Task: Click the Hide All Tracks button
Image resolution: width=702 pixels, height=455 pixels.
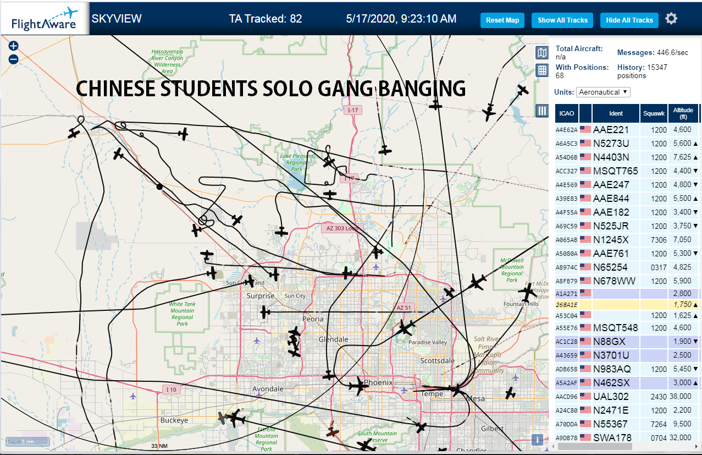Action: tap(629, 20)
